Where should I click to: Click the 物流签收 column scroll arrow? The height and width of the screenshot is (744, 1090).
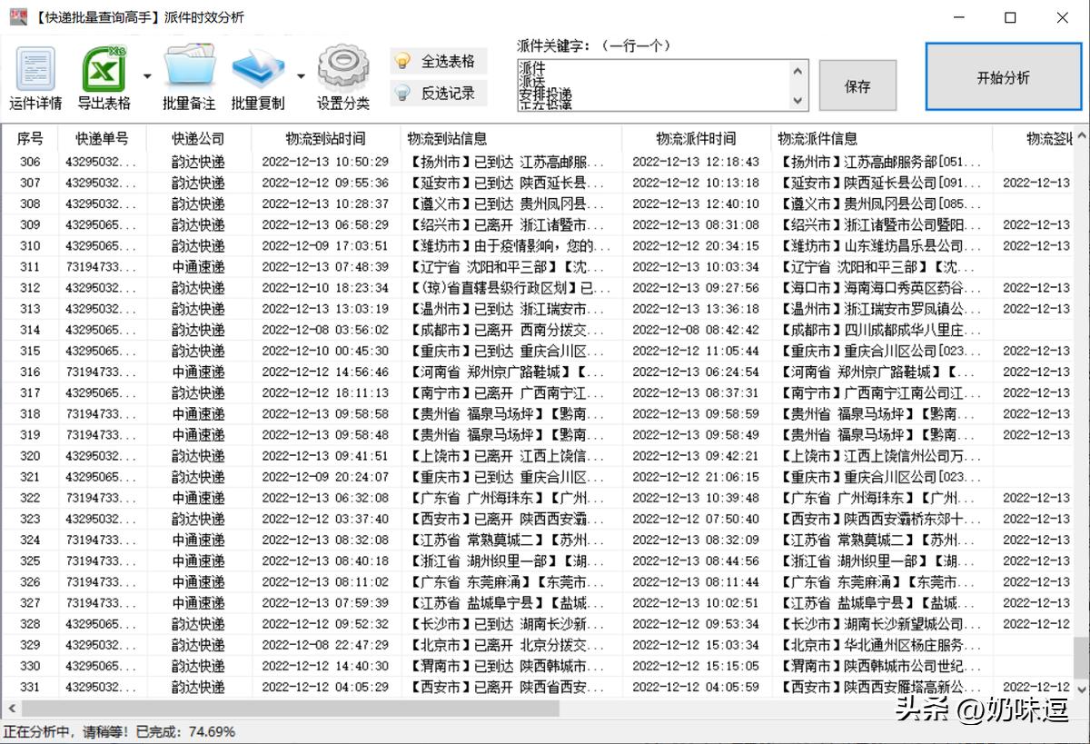tap(1083, 136)
